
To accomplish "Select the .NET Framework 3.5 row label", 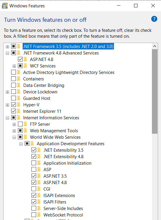I will (68, 46).
